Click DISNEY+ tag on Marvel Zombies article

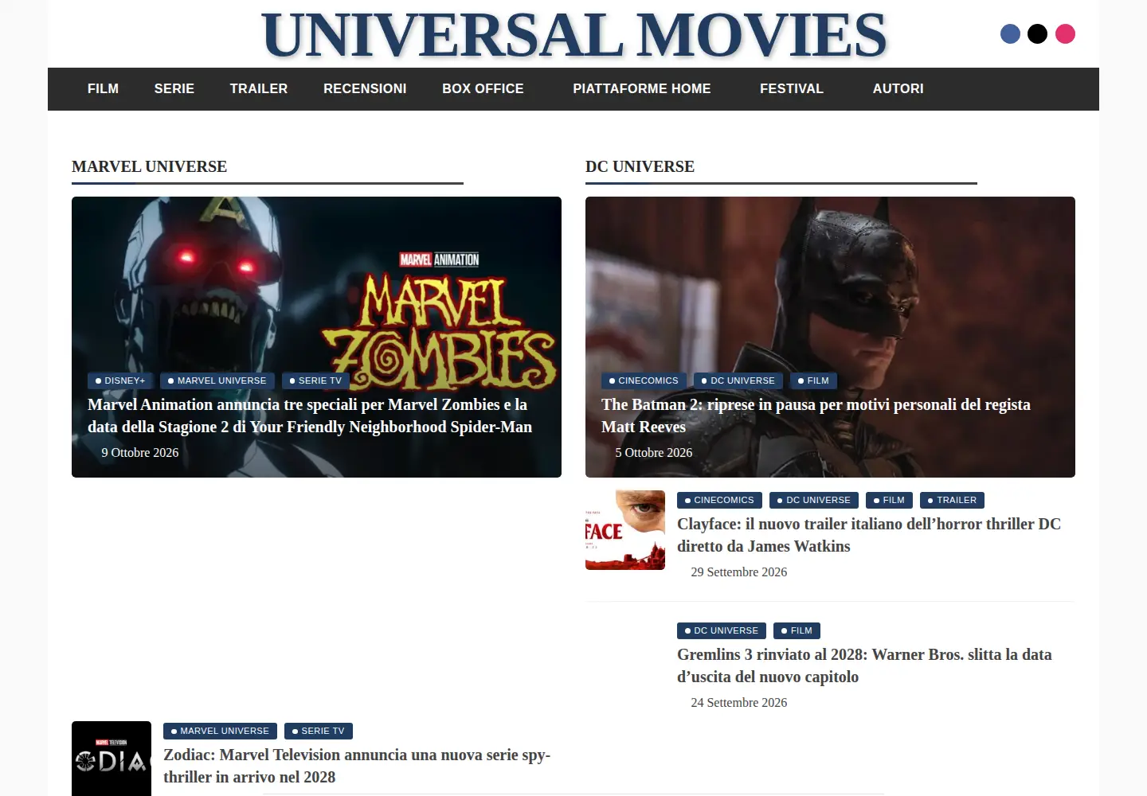pyautogui.click(x=120, y=381)
